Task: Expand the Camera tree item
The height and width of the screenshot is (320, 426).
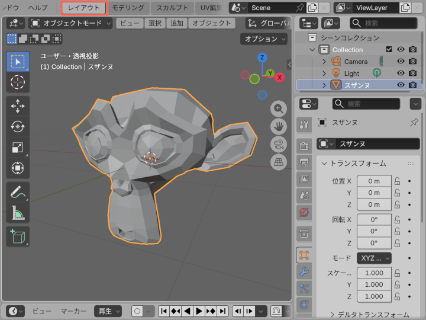Action: coord(324,62)
